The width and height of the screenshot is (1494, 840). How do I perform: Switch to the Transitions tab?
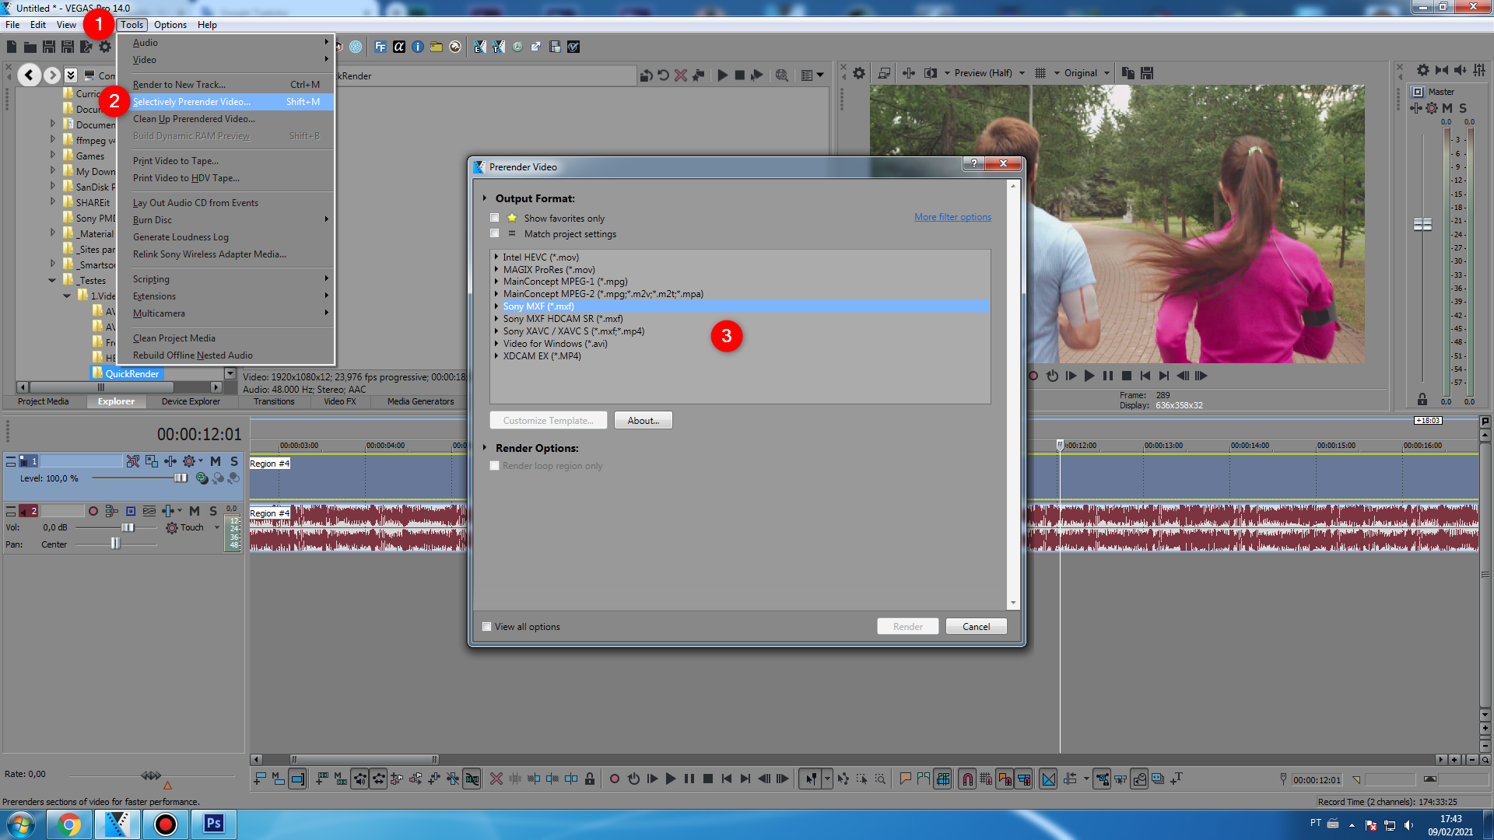pos(274,401)
